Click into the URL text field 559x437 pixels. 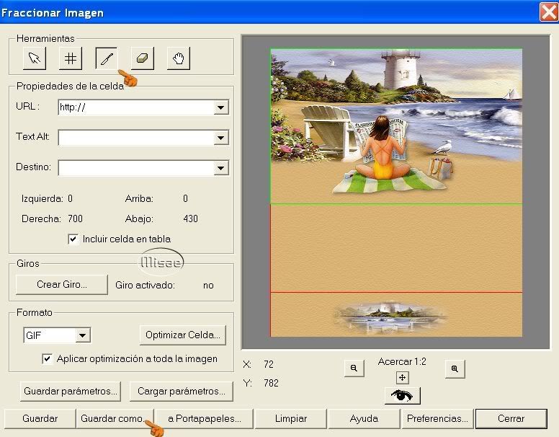click(136, 107)
